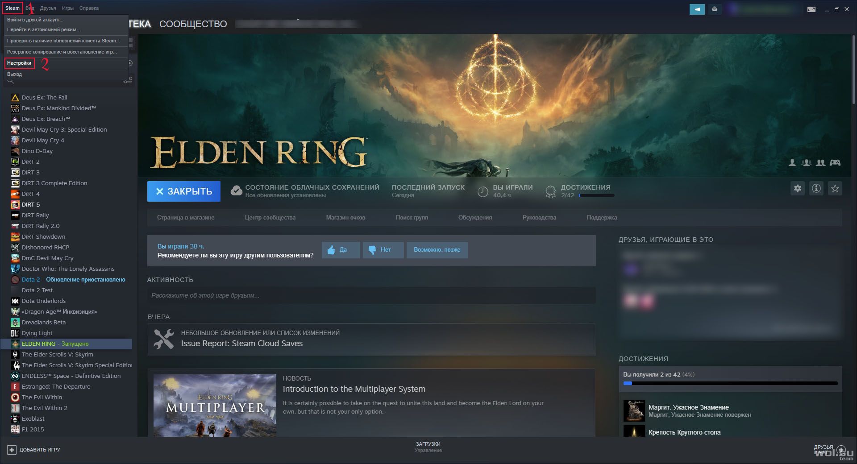Open Поиск групп link

coord(412,218)
